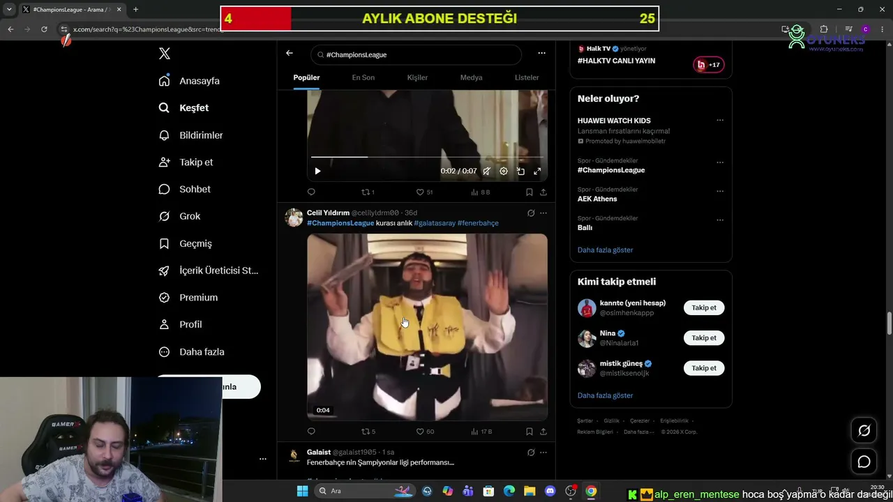Enter fullscreen on the video player
The height and width of the screenshot is (502, 893).
click(x=537, y=171)
